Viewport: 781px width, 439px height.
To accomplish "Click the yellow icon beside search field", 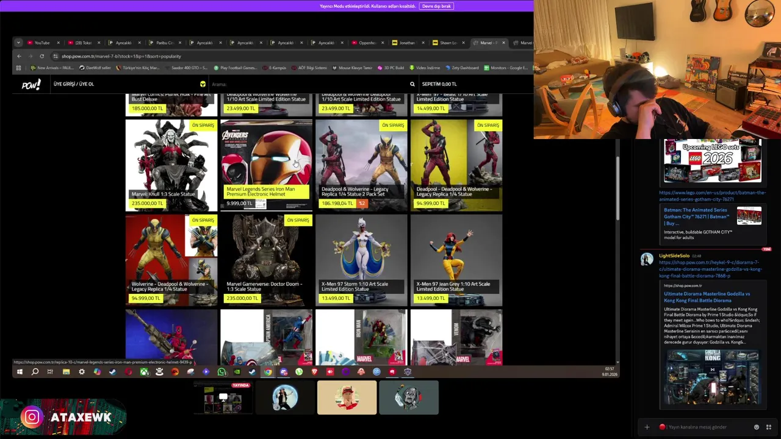I will tap(203, 84).
